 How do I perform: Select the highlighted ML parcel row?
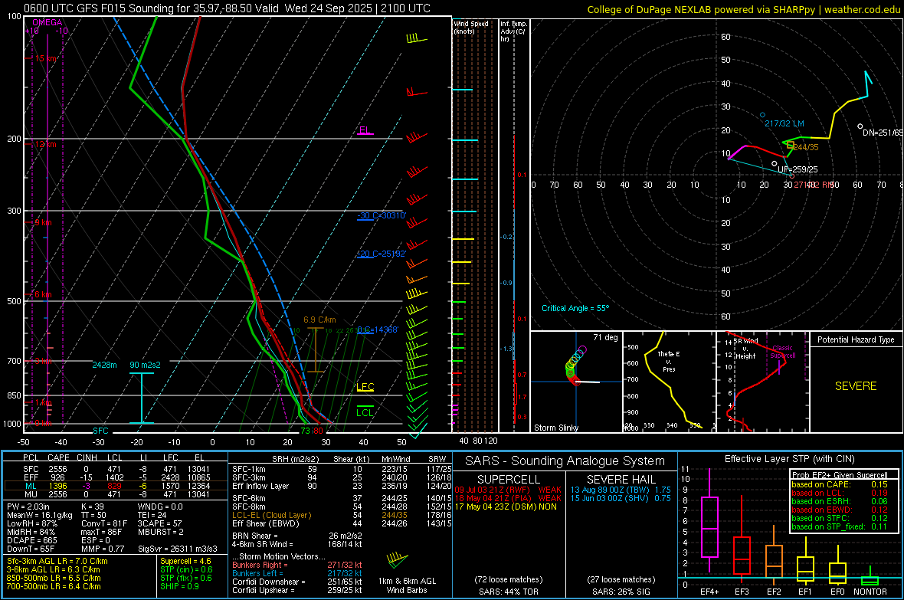click(x=115, y=486)
